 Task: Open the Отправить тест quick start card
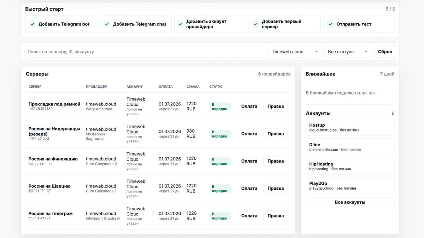tap(359, 24)
